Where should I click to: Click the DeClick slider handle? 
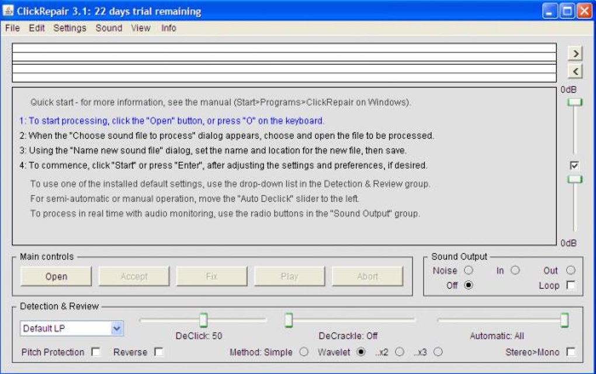click(204, 320)
